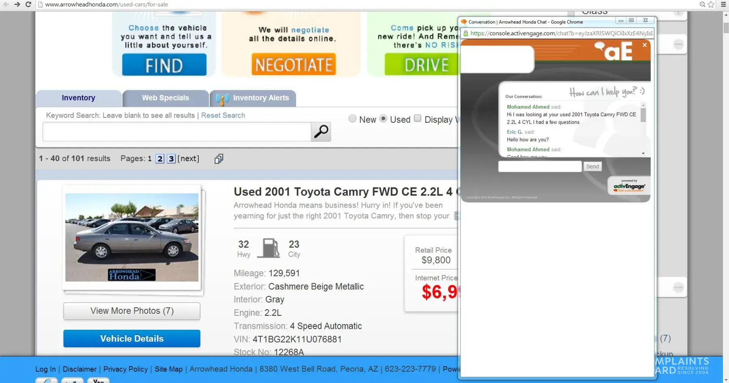Click the keyword search input field
This screenshot has width=729, height=383.
tap(177, 132)
